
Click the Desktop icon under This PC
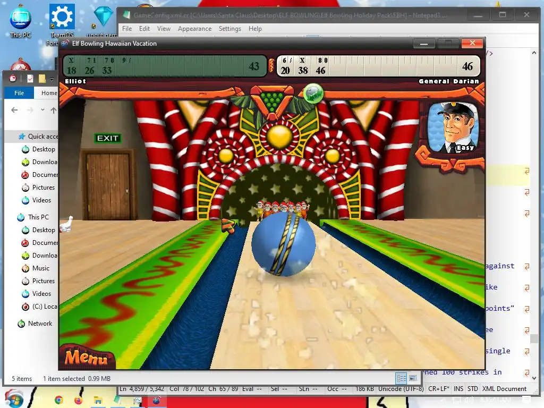pyautogui.click(x=25, y=230)
